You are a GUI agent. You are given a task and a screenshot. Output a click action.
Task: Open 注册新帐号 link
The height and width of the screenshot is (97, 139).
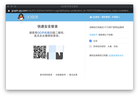61,75
